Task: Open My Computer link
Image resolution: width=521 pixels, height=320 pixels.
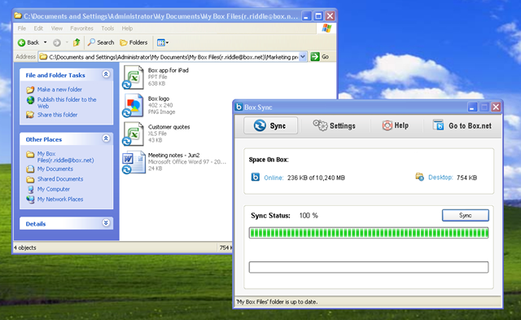Action: point(54,189)
